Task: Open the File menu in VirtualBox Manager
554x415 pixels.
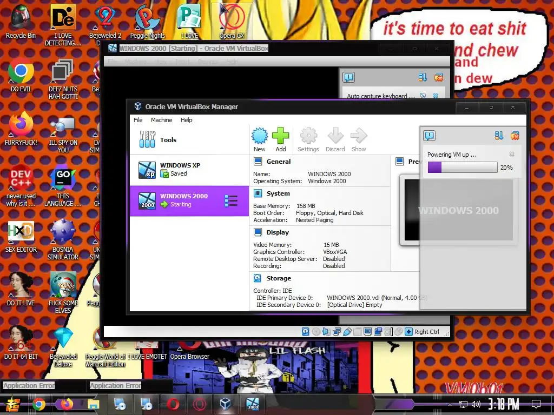Action: [x=138, y=120]
